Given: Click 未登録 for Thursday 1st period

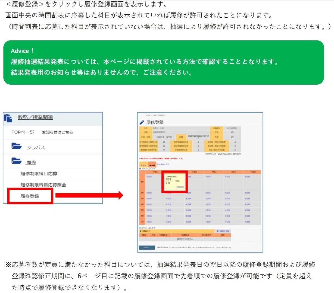Looking at the screenshot, I should [x=208, y=177].
